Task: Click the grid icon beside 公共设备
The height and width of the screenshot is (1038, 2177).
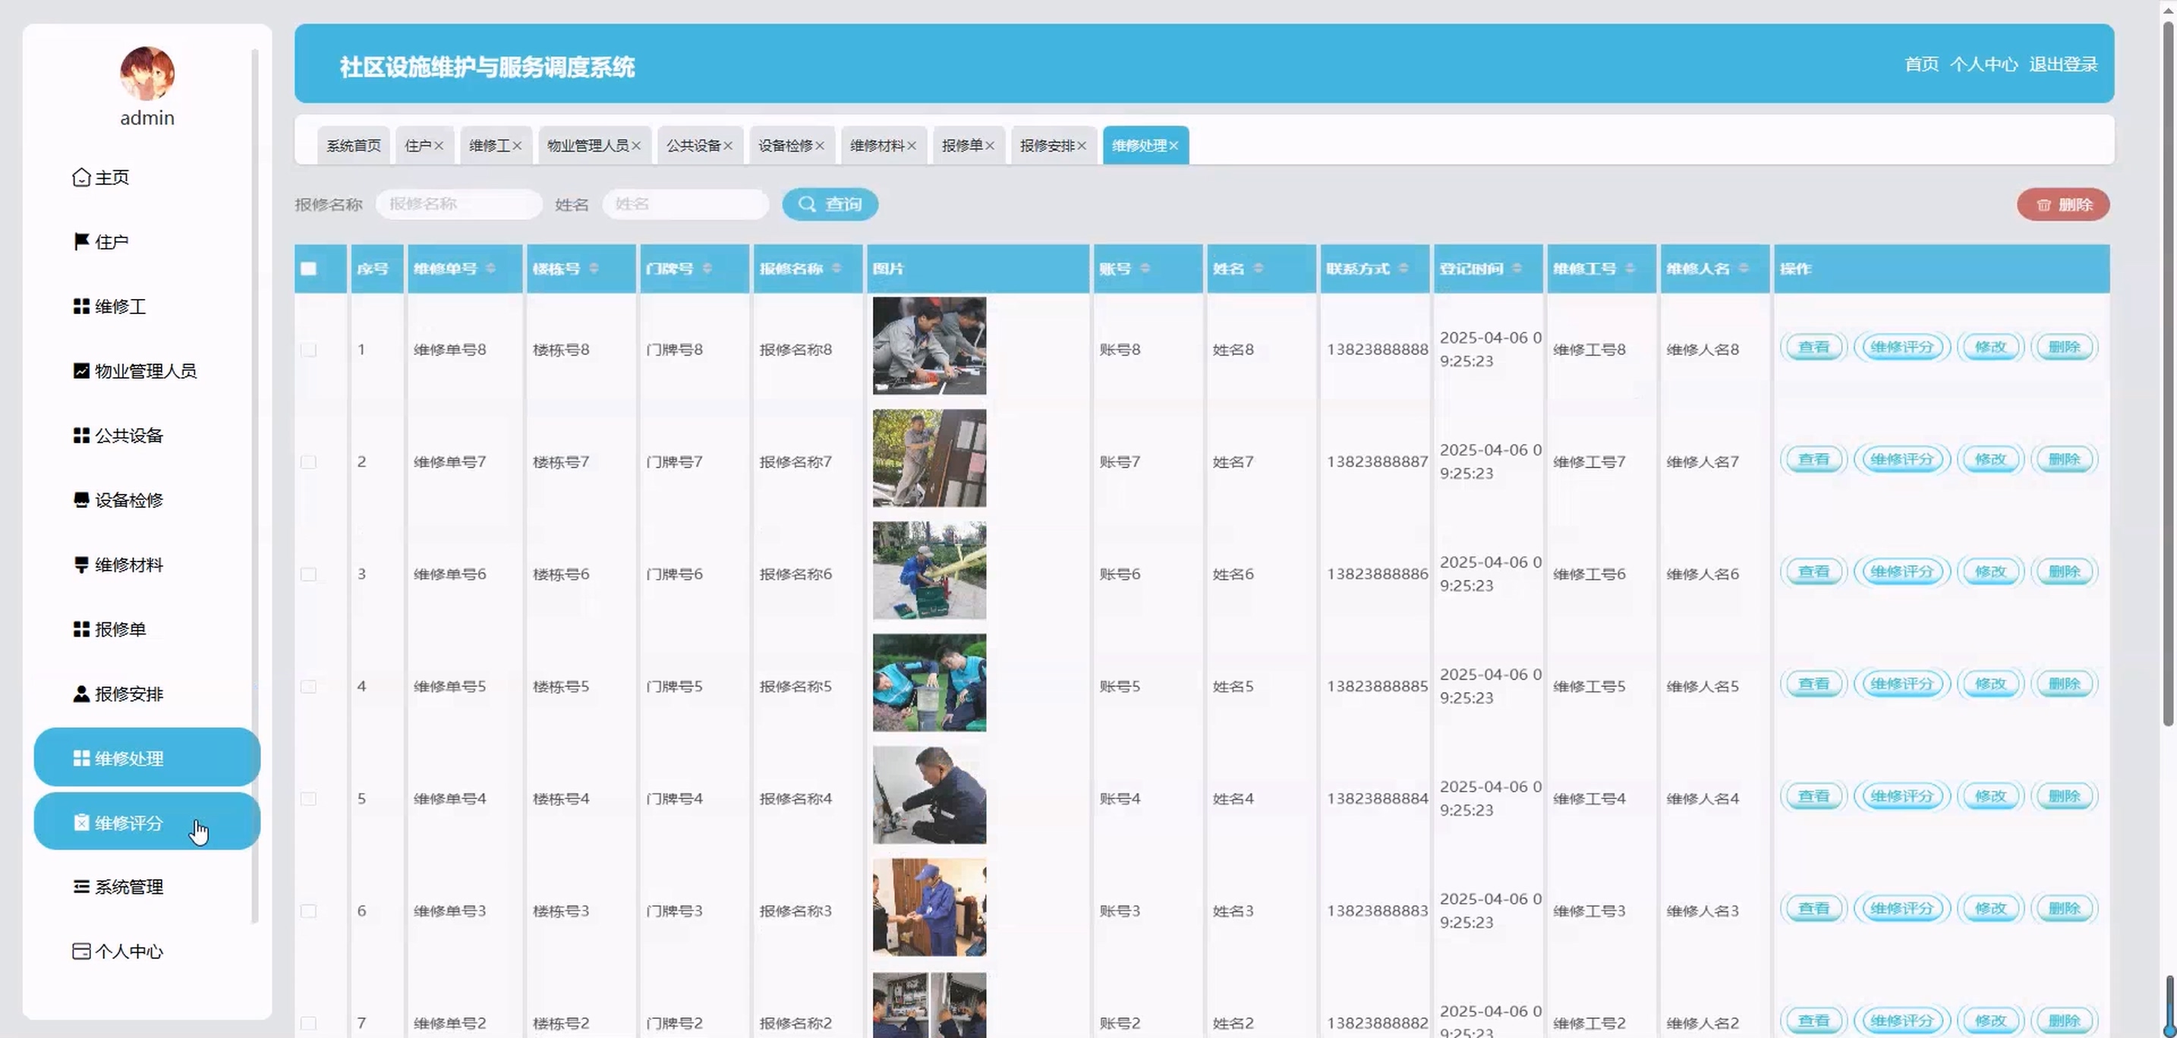Action: click(x=81, y=436)
